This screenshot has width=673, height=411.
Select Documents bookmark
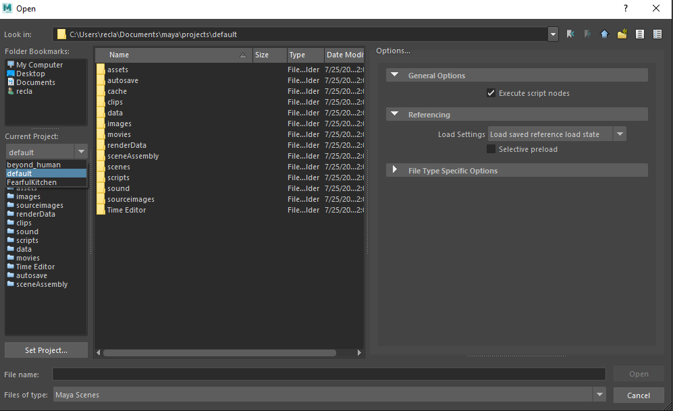point(31,82)
